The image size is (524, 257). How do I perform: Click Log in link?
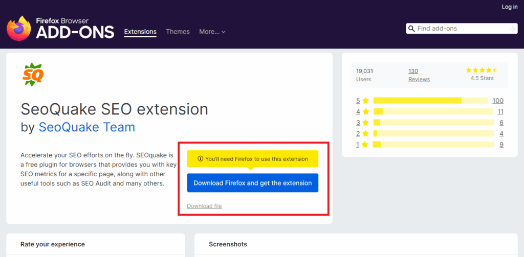(x=510, y=7)
